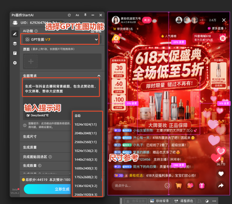This screenshot has height=204, width=232.
Task: Click the gold coin icon by 总积分
Action: tap(23, 180)
